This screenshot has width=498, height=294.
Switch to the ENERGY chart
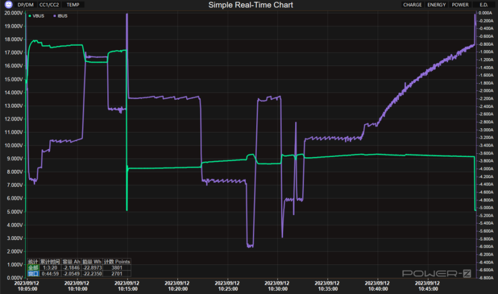tap(436, 5)
